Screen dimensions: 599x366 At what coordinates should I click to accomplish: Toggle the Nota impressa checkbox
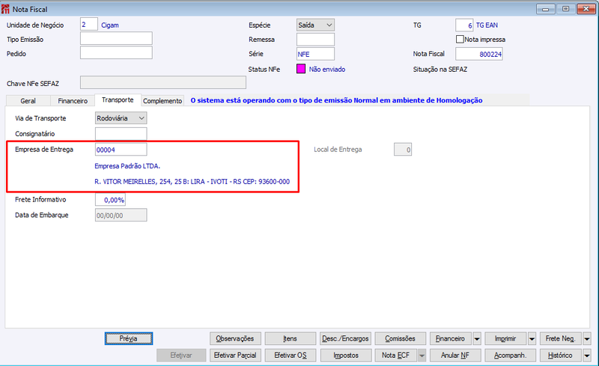[x=460, y=40]
